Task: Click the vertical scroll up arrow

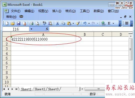Action: 131,36
